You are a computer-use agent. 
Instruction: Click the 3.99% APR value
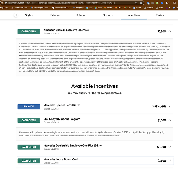pyautogui.click(x=159, y=107)
